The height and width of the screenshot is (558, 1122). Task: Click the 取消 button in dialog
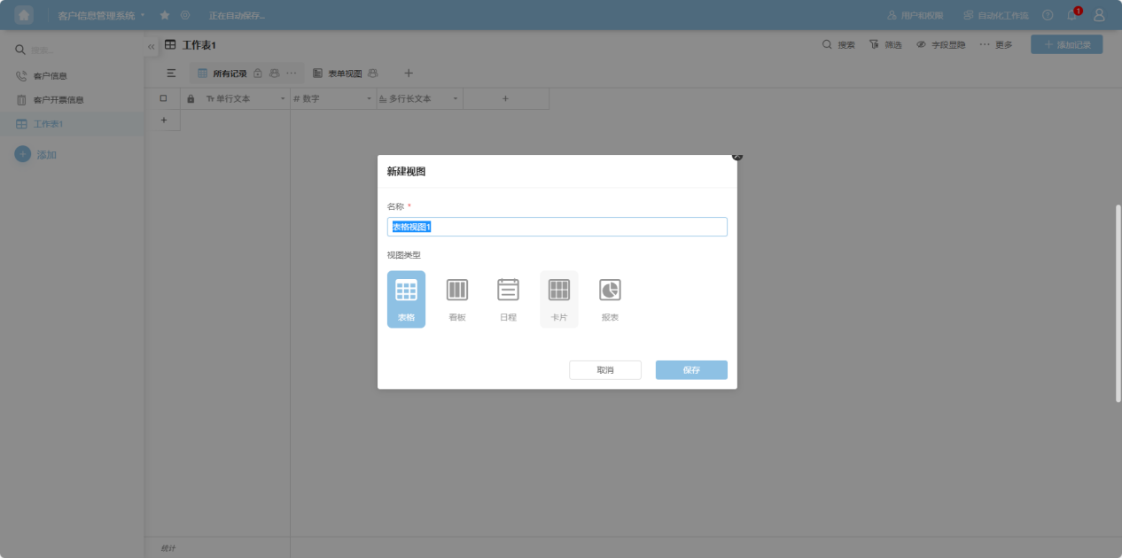pyautogui.click(x=604, y=369)
